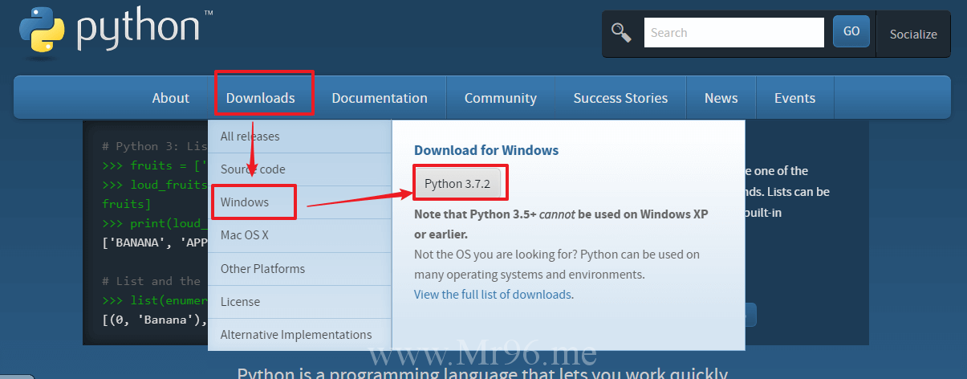Click the Python 3.5+ Windows XP note text
967x379 pixels.
pyautogui.click(x=561, y=224)
